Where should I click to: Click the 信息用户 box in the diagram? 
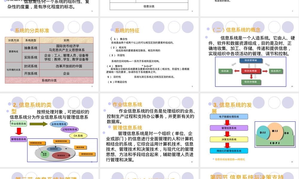click(x=276, y=71)
